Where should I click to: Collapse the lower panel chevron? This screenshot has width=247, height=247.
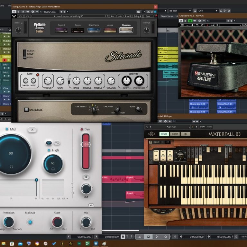[91, 205]
